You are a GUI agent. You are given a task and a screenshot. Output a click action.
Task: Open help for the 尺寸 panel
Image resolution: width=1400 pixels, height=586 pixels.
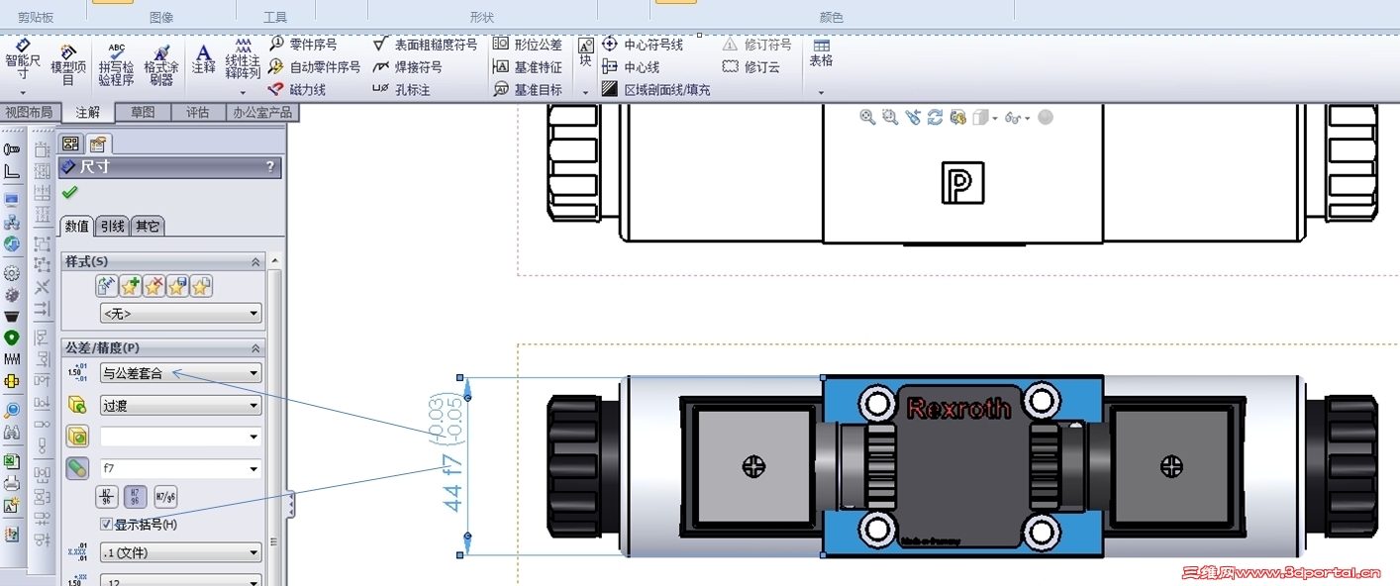(271, 167)
